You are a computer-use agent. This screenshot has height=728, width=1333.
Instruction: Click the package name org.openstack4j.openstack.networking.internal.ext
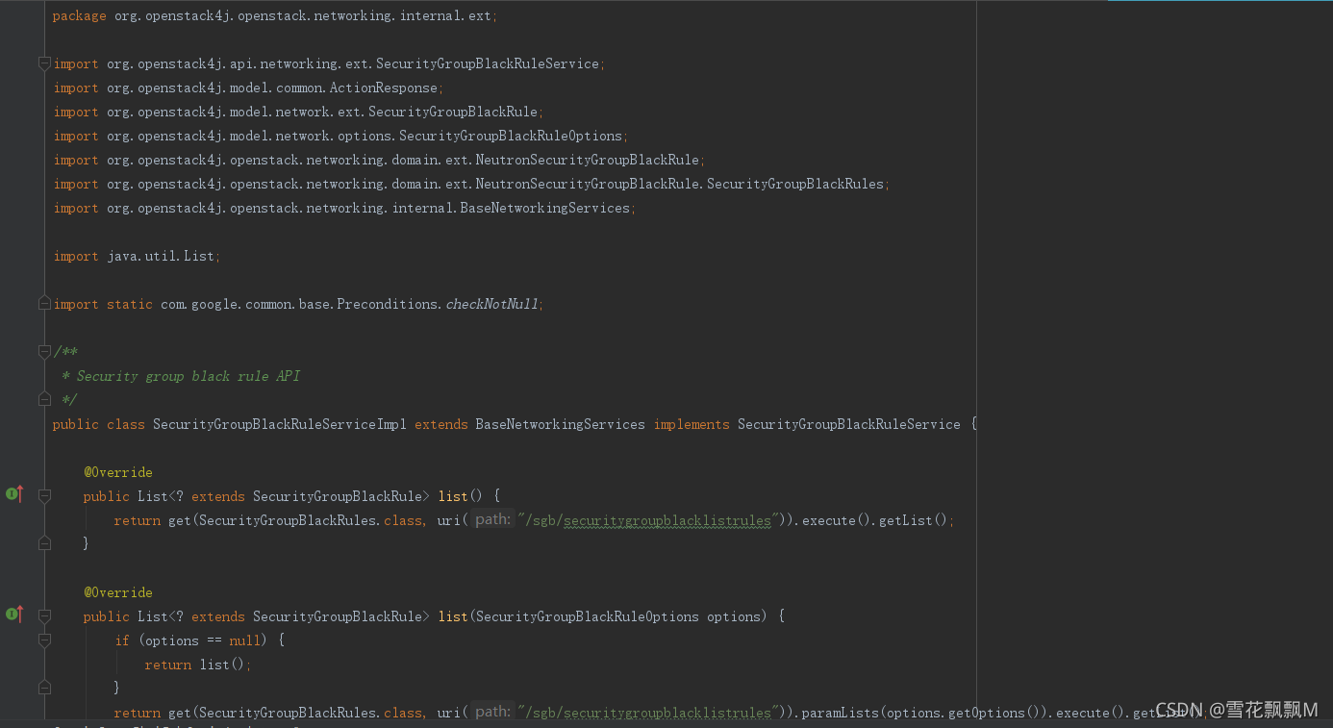pos(303,15)
